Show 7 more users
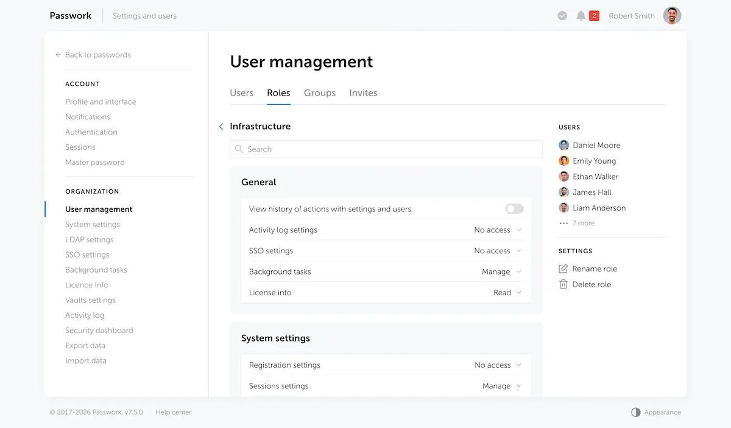The width and height of the screenshot is (731, 428). pyautogui.click(x=584, y=223)
